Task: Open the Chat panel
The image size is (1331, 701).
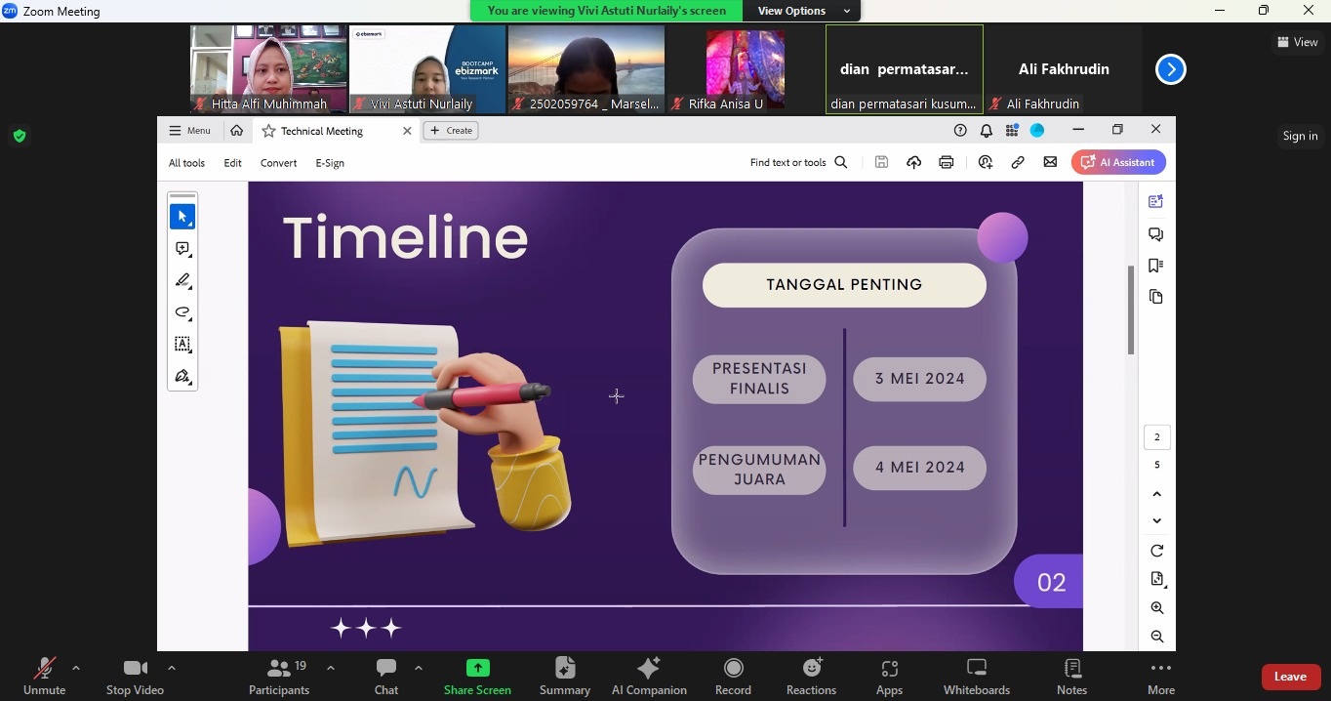Action: coord(386,676)
